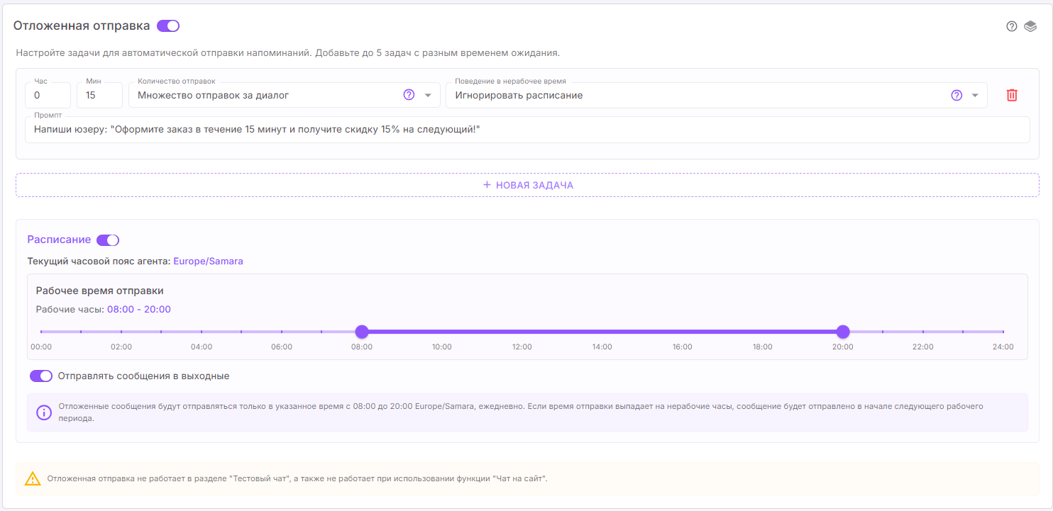Click the 20:00 slider end handle
The width and height of the screenshot is (1053, 511).
[843, 332]
